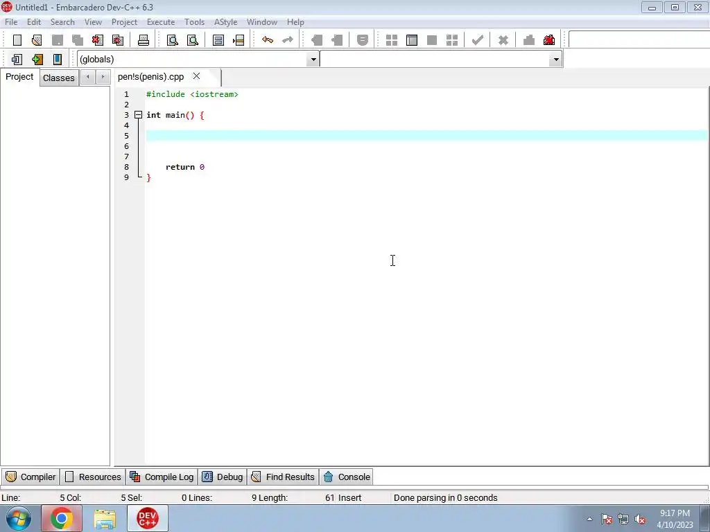Screen dimensions: 710x532
Task: Switch to the Classes sidebar tab
Action: pos(59,78)
